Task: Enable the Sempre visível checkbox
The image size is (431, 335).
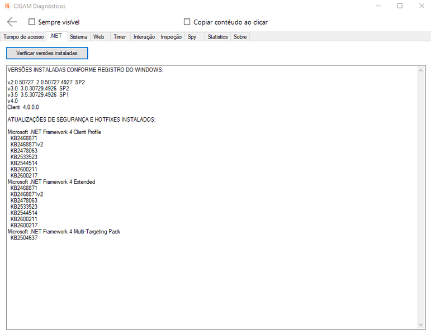Action: (x=32, y=22)
